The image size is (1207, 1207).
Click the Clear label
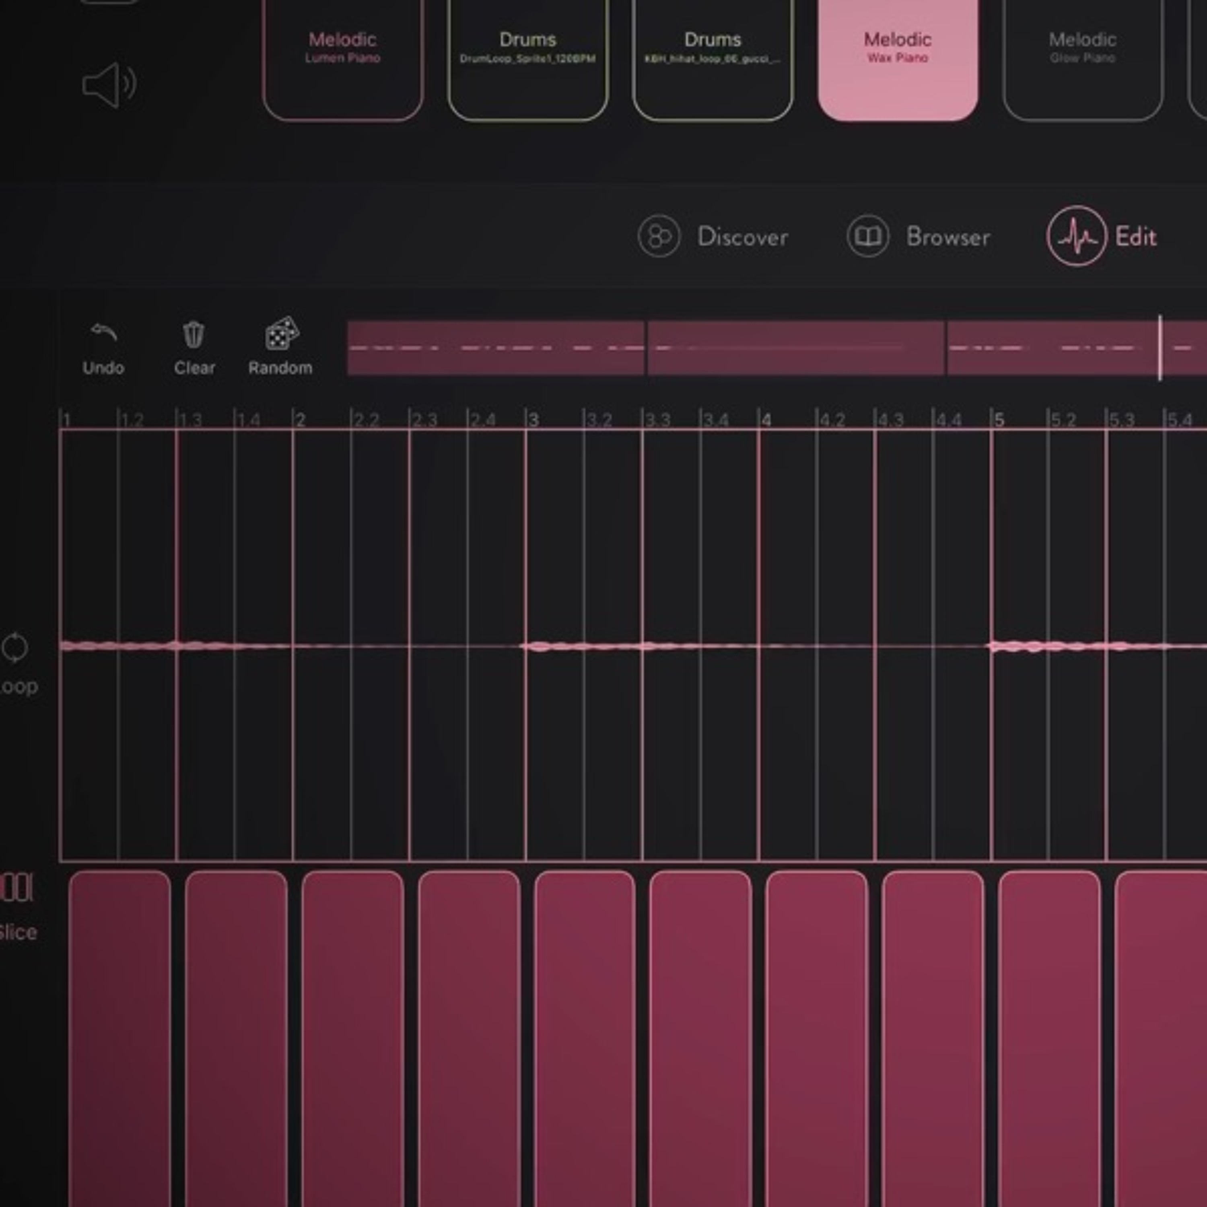point(194,368)
